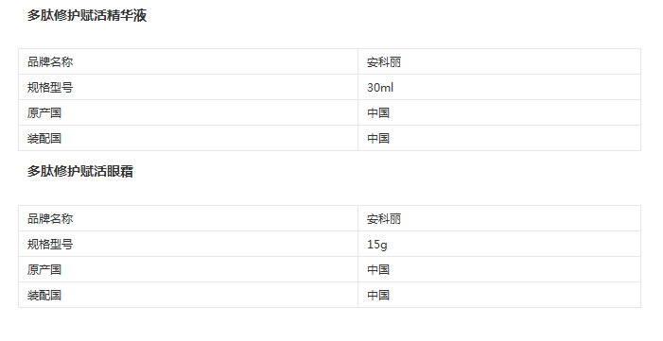Click 中国 assembly value in eye cream table
Image resolution: width=663 pixels, height=341 pixels.
point(378,295)
